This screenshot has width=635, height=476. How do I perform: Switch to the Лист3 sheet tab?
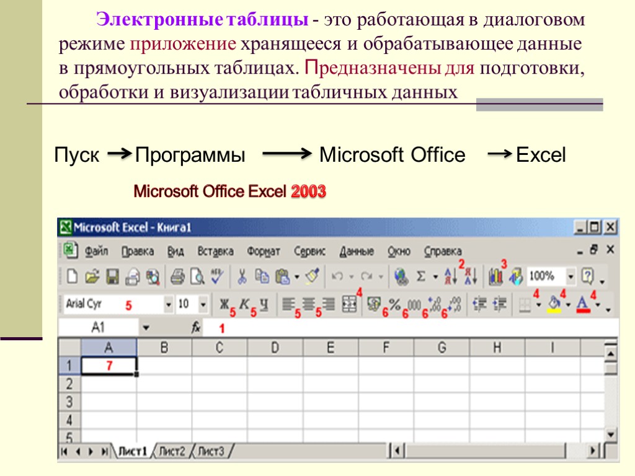[x=211, y=451]
